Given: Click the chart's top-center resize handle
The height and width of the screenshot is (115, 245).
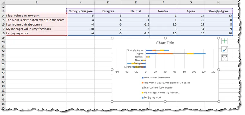Looking at the screenshot, I should click(x=165, y=38).
